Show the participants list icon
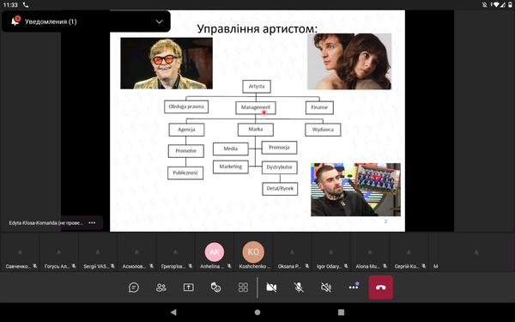The width and height of the screenshot is (515, 322). tap(161, 288)
